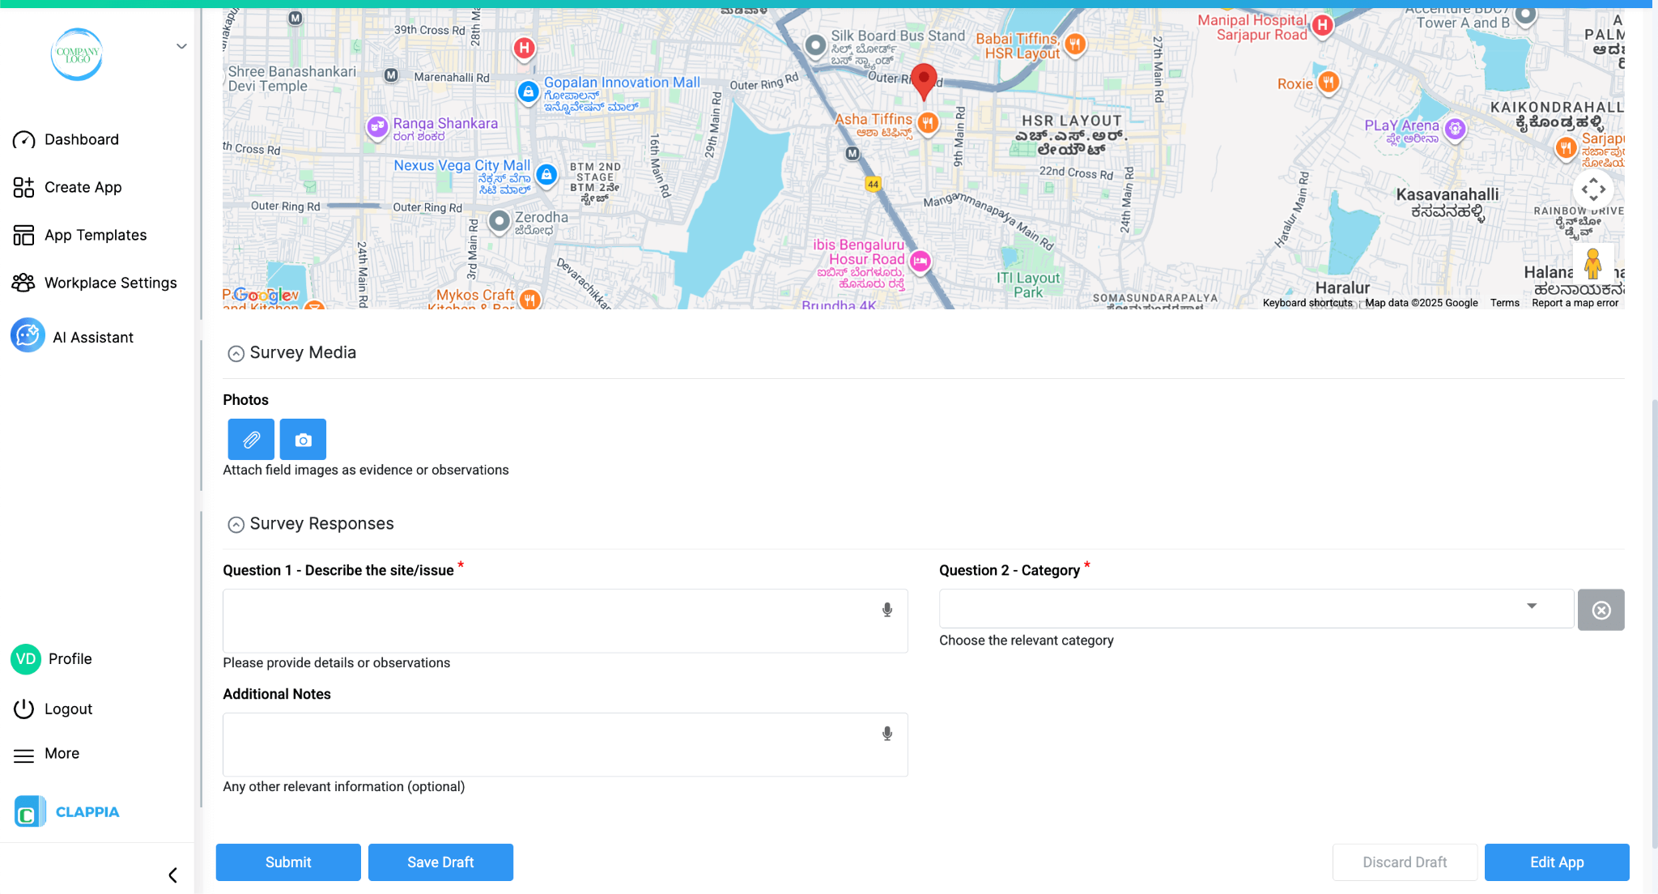The image size is (1658, 894).
Task: Click the attach file paperclip icon
Action: point(251,439)
